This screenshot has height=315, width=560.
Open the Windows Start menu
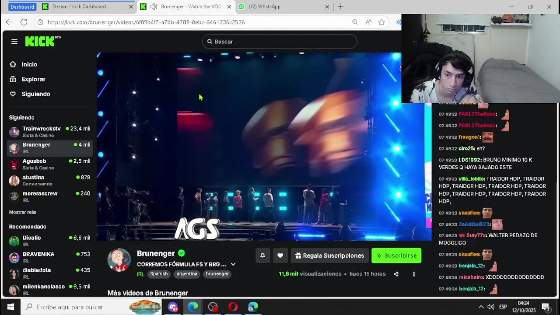10,307
